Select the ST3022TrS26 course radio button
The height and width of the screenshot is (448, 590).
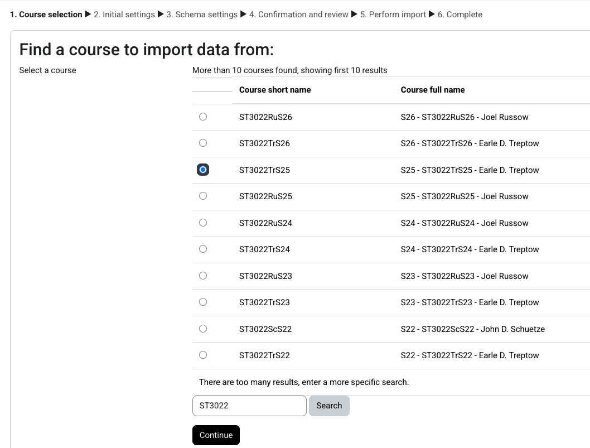[x=203, y=143]
